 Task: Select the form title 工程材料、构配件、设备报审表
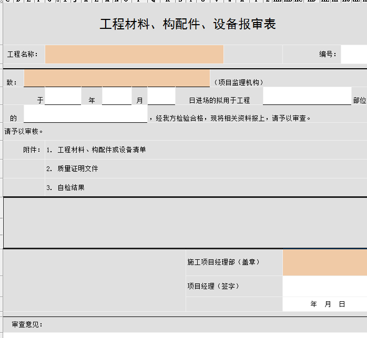tap(188, 24)
